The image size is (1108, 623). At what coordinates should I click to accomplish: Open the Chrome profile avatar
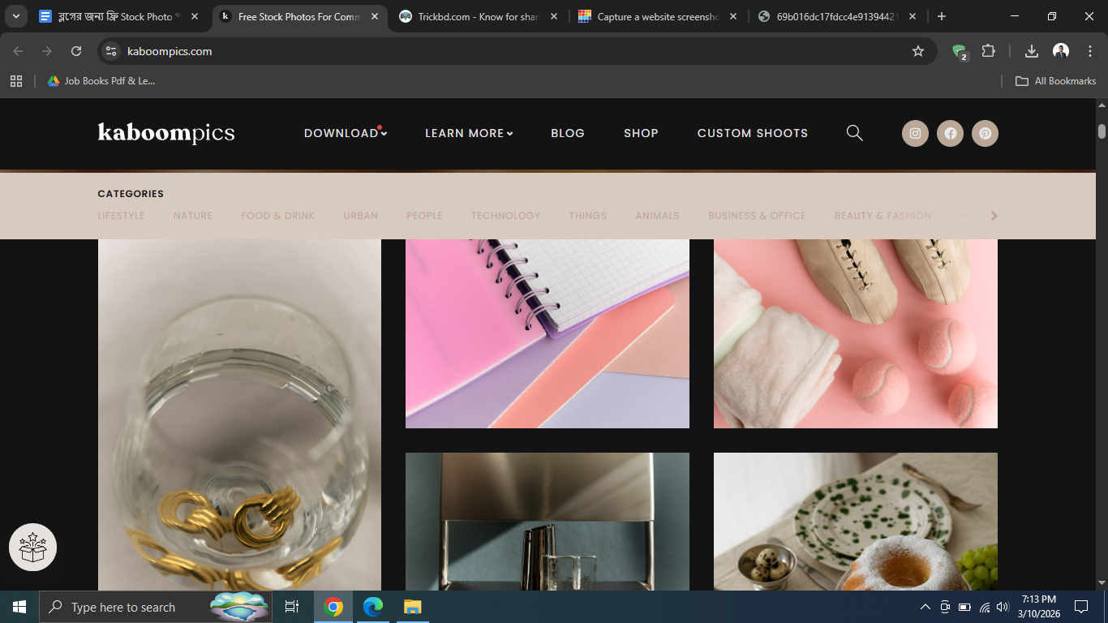[x=1061, y=51]
